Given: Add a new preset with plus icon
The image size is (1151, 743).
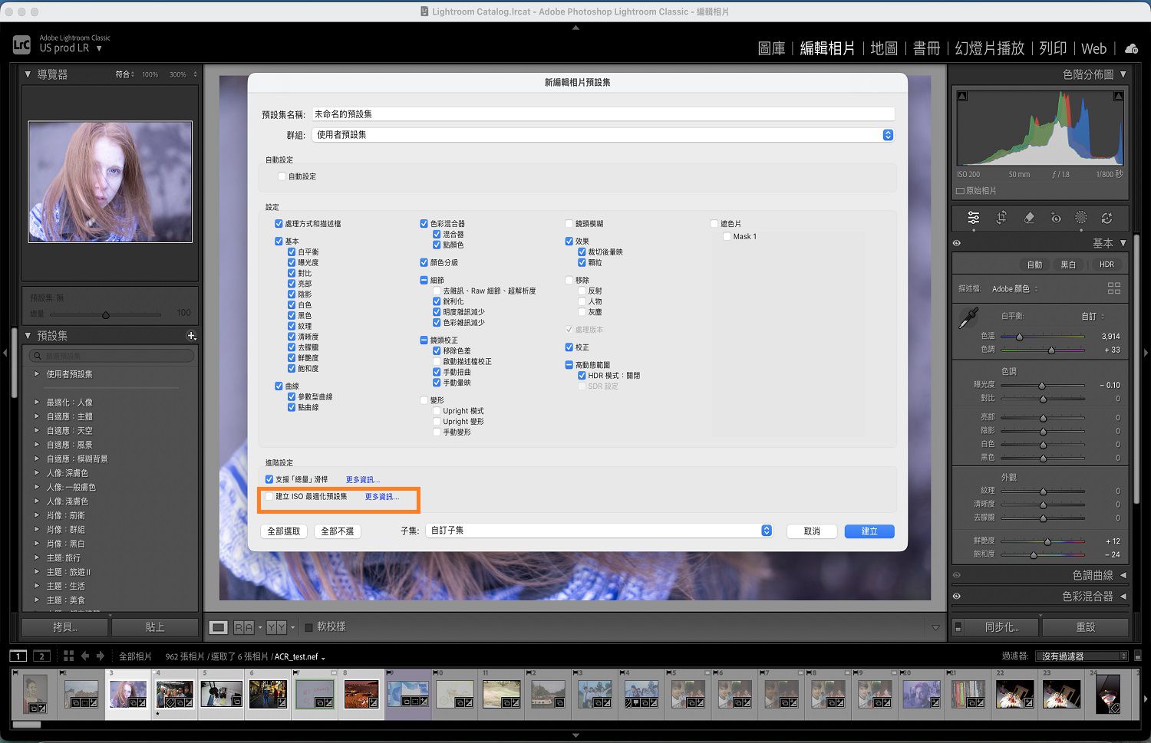Looking at the screenshot, I should [x=191, y=336].
